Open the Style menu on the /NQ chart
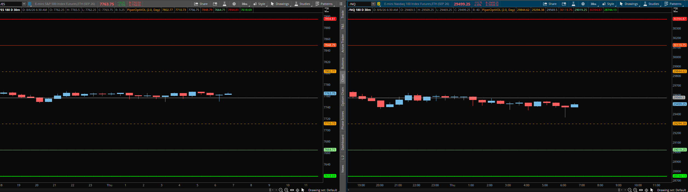 point(608,4)
